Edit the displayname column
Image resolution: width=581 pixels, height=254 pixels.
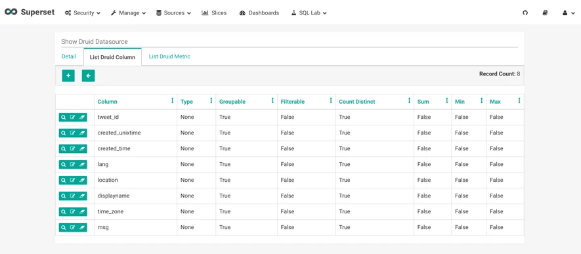click(73, 196)
